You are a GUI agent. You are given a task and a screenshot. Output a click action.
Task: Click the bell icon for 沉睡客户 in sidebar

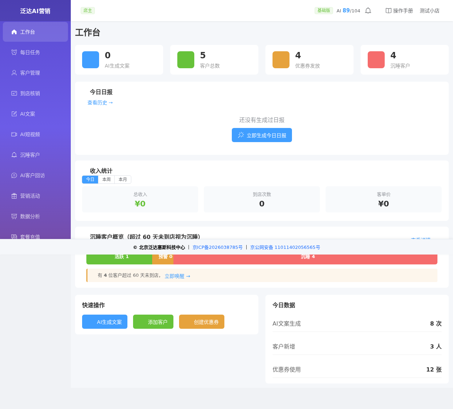14,155
